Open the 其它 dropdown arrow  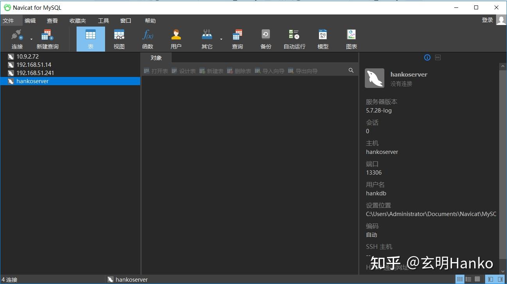(221, 38)
